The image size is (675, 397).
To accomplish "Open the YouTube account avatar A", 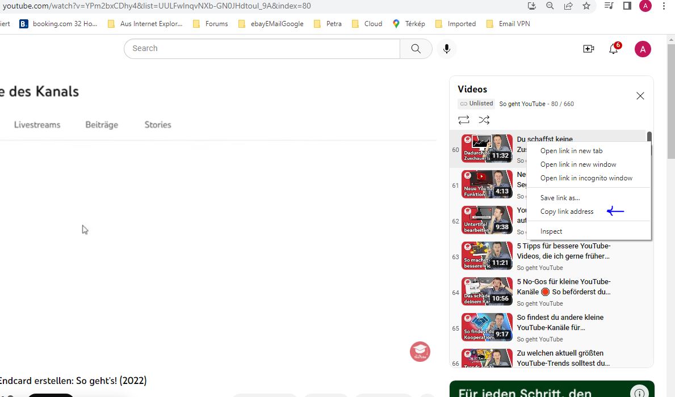I will 643,49.
